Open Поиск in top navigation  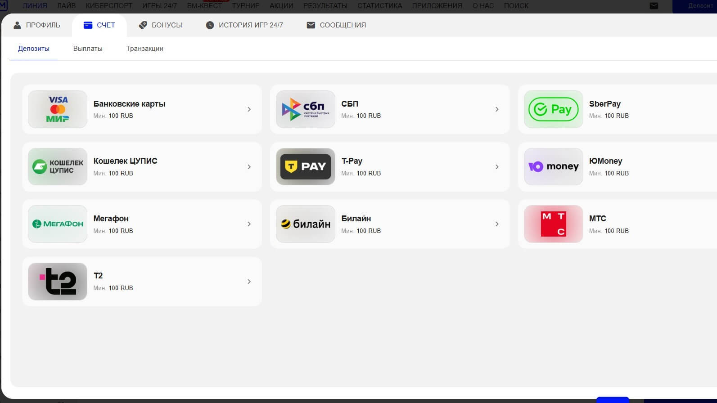click(x=516, y=6)
